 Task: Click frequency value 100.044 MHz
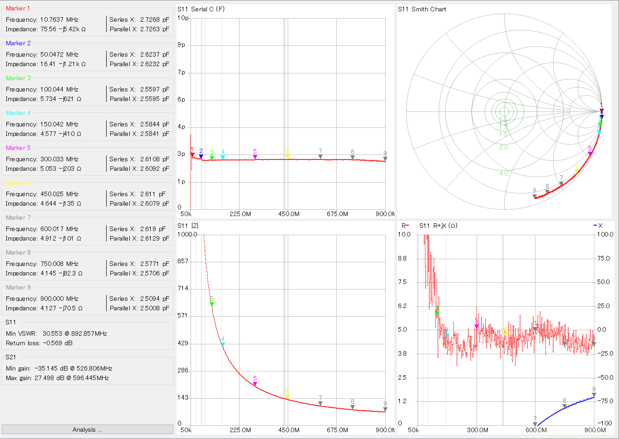59,89
